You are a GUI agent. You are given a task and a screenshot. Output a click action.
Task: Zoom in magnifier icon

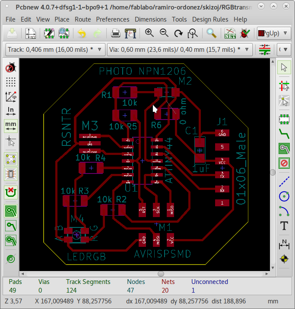149,33
